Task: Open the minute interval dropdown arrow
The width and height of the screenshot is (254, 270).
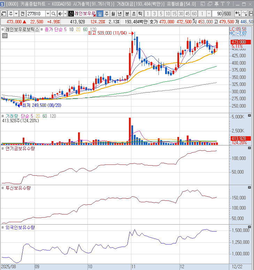Action: point(209,14)
